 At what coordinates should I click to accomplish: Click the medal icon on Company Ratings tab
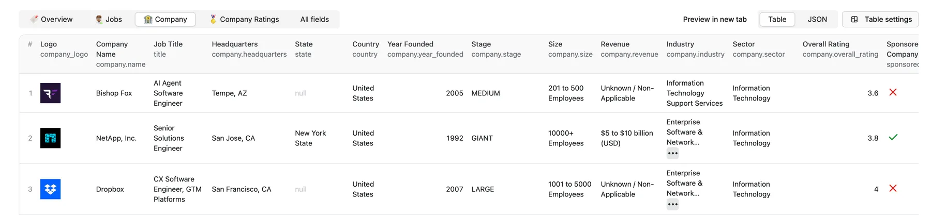213,19
